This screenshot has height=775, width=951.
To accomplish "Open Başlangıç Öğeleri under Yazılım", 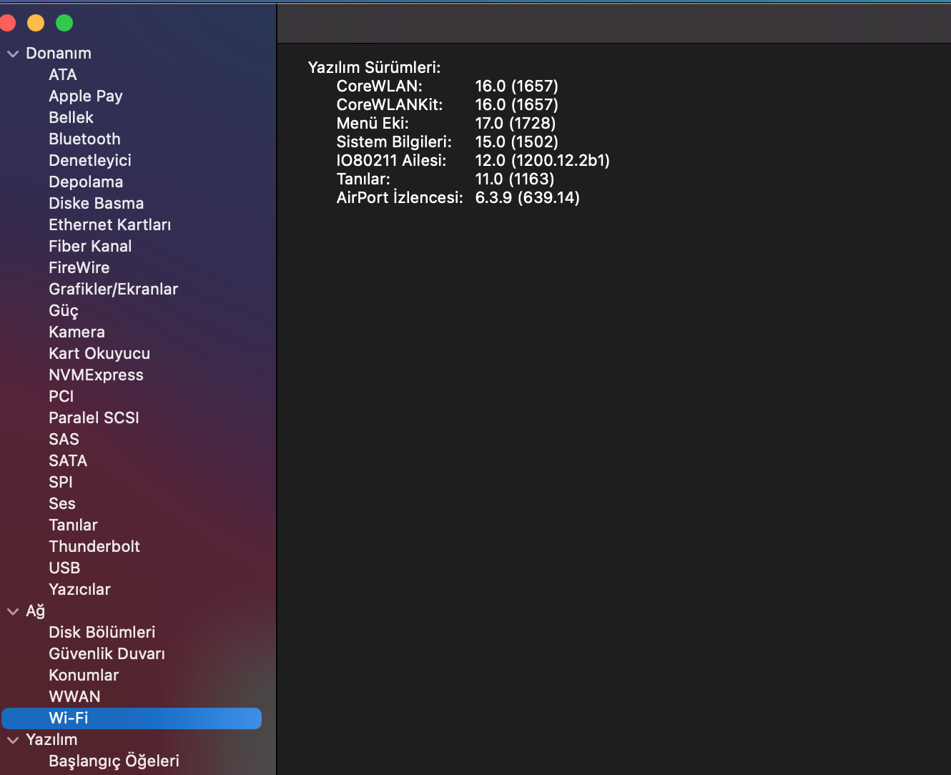I will 114,761.
